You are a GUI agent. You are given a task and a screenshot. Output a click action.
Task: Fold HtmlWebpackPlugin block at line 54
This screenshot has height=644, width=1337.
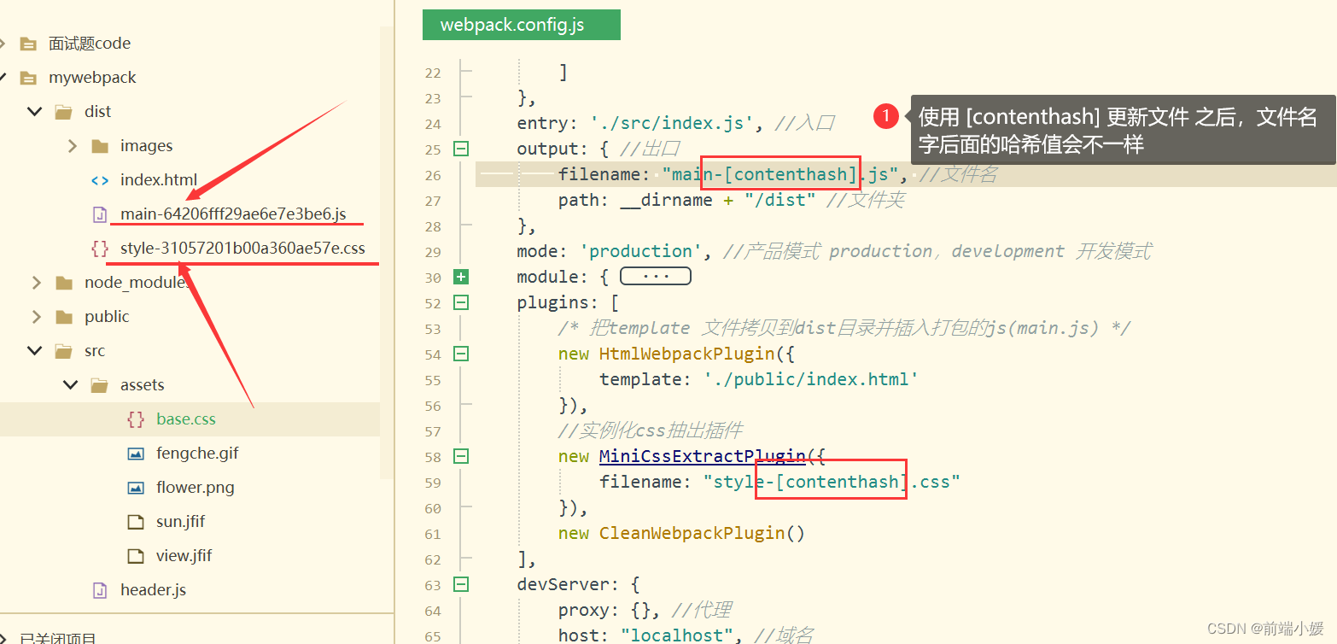point(461,354)
